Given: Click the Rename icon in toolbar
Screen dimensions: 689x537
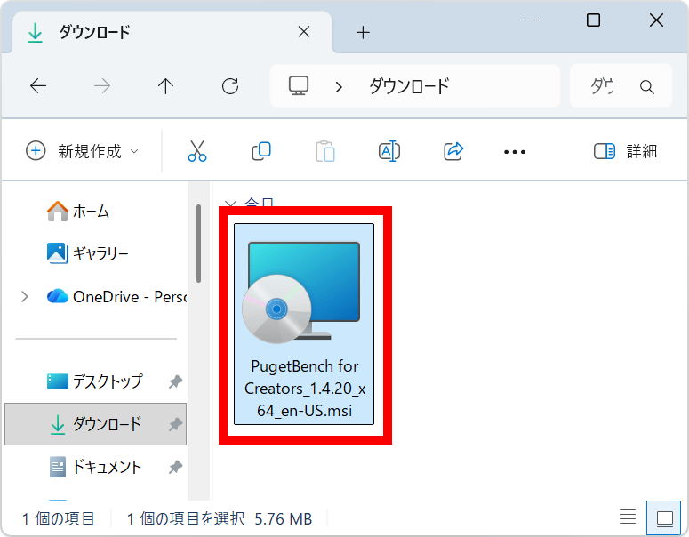Looking at the screenshot, I should pyautogui.click(x=389, y=151).
